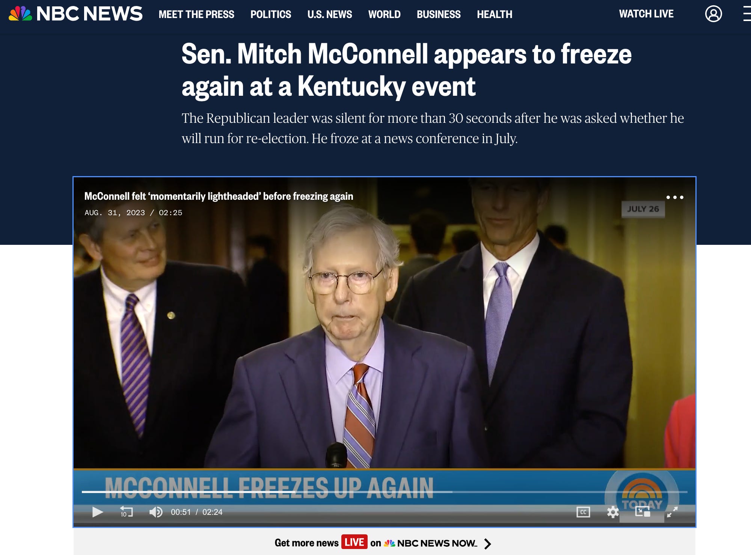Open Meet the Press section

point(196,14)
